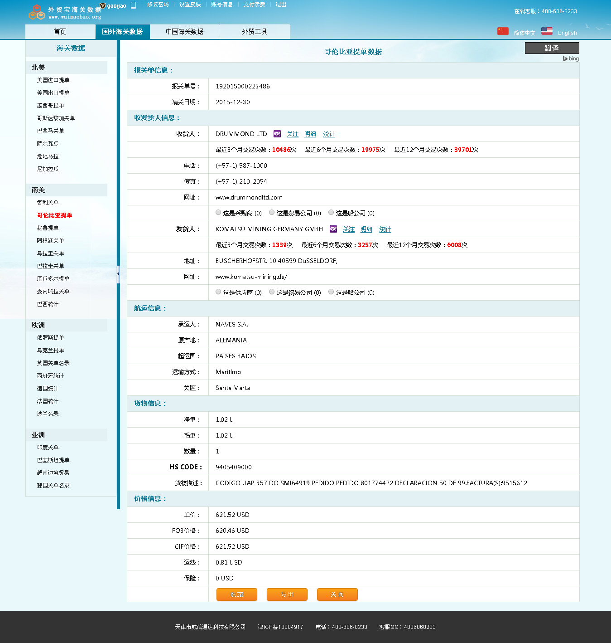Click the waimaobao site logo

(x=64, y=12)
